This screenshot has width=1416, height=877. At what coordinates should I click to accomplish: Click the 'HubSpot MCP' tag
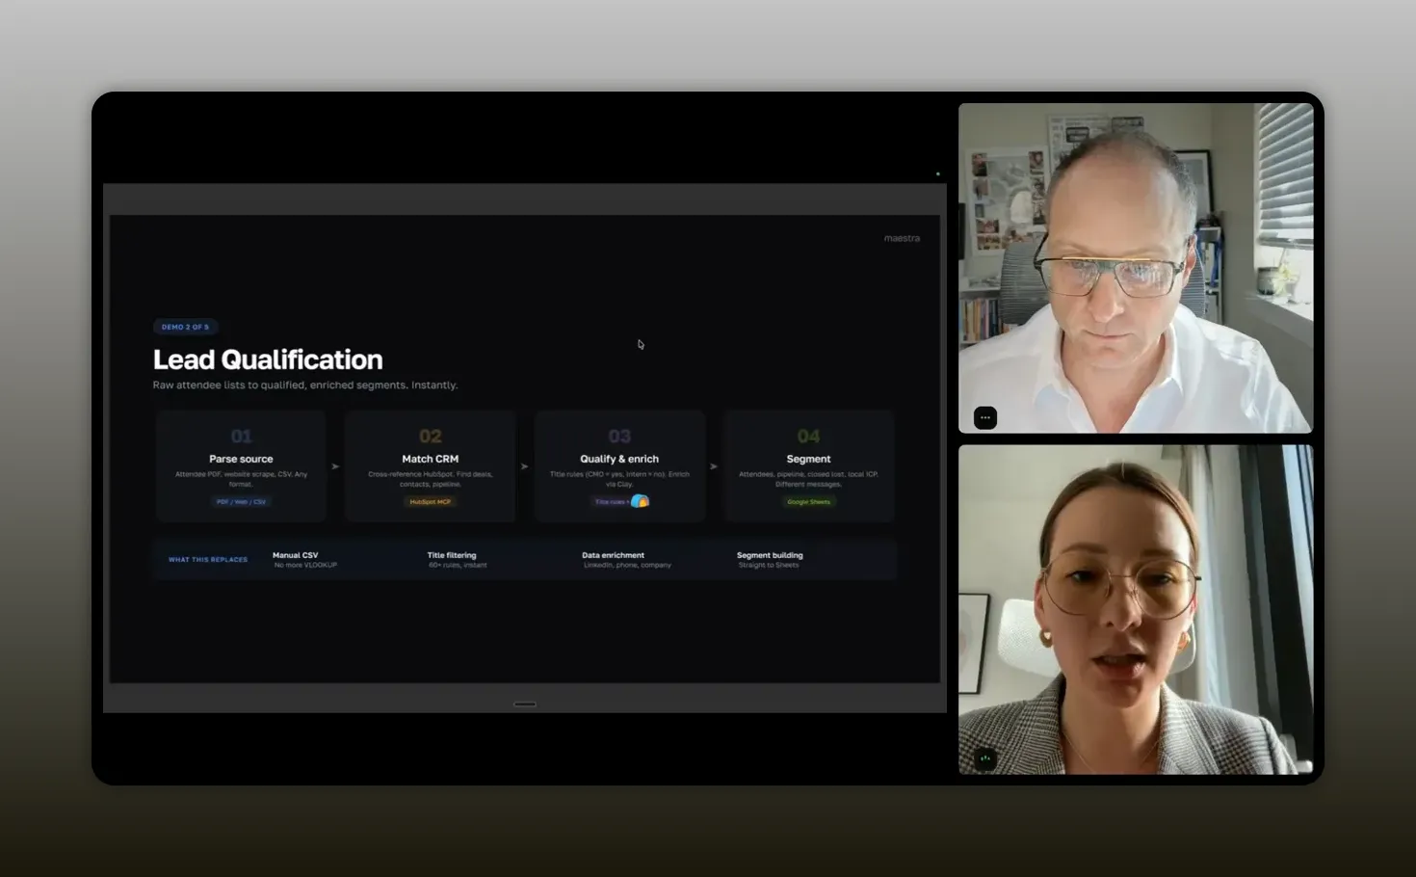(431, 502)
